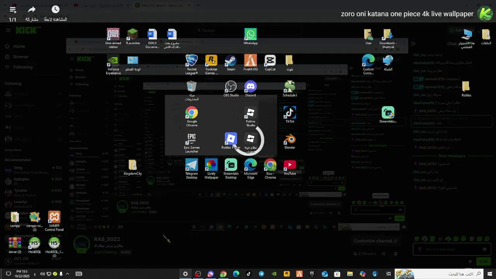Open Downloads - Shortcut on desktop
Screen dimensions: 496x279
(388, 38)
